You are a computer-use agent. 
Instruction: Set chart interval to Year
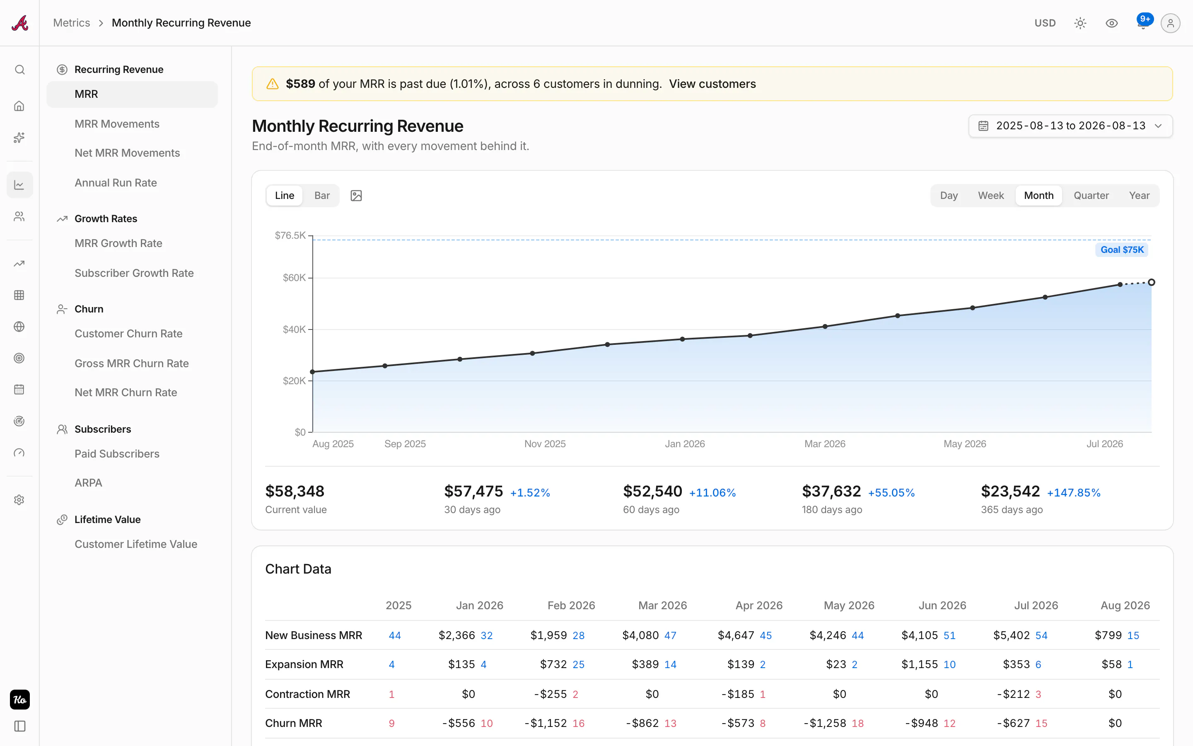pos(1139,195)
